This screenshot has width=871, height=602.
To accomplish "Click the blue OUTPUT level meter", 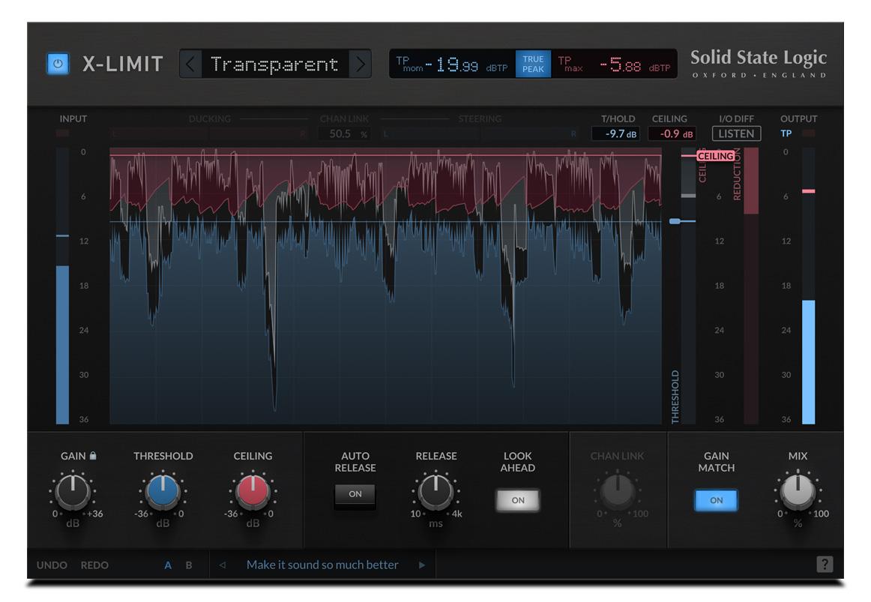I will pyautogui.click(x=809, y=286).
